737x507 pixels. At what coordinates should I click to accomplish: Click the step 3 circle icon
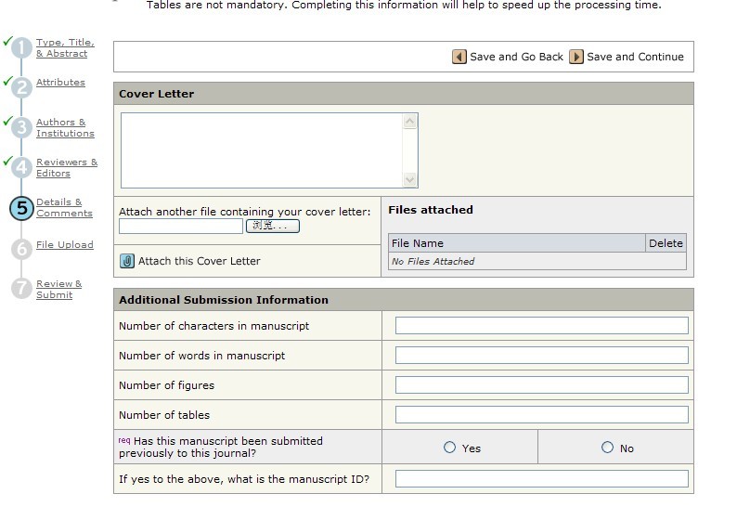click(x=21, y=128)
